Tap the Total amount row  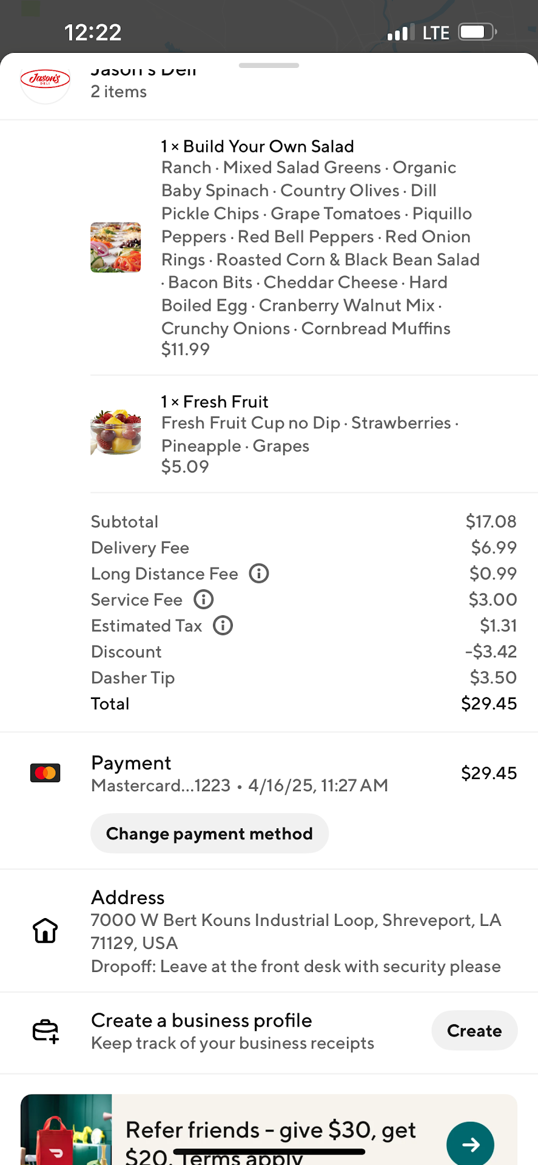[303, 704]
